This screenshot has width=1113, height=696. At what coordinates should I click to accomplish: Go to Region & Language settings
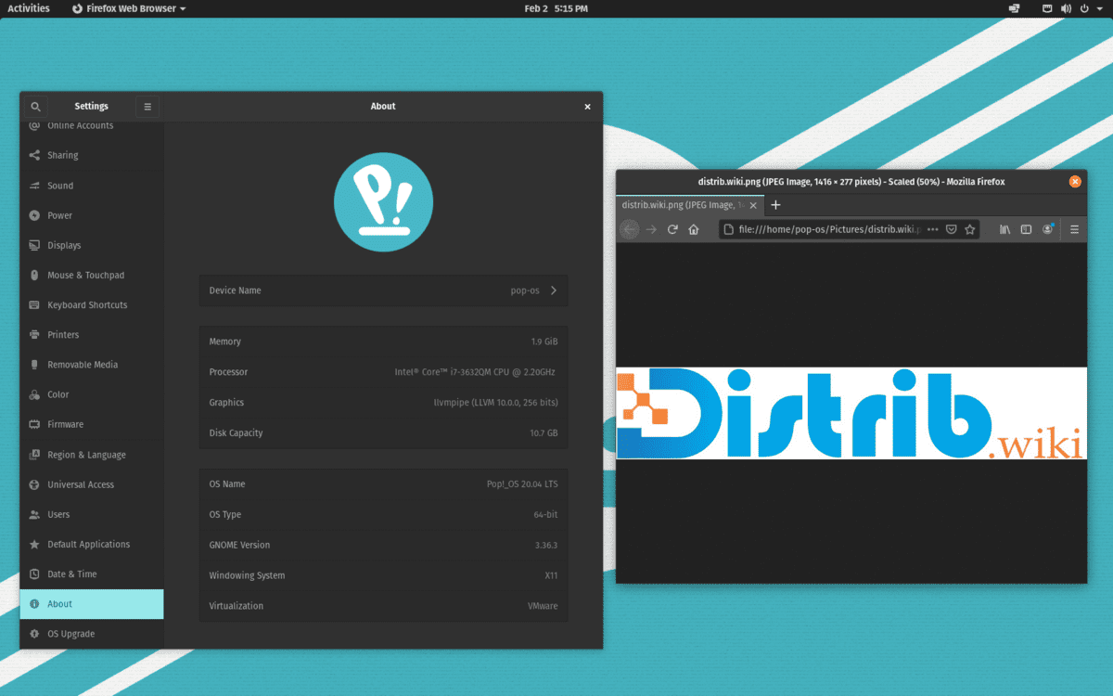[92, 455]
